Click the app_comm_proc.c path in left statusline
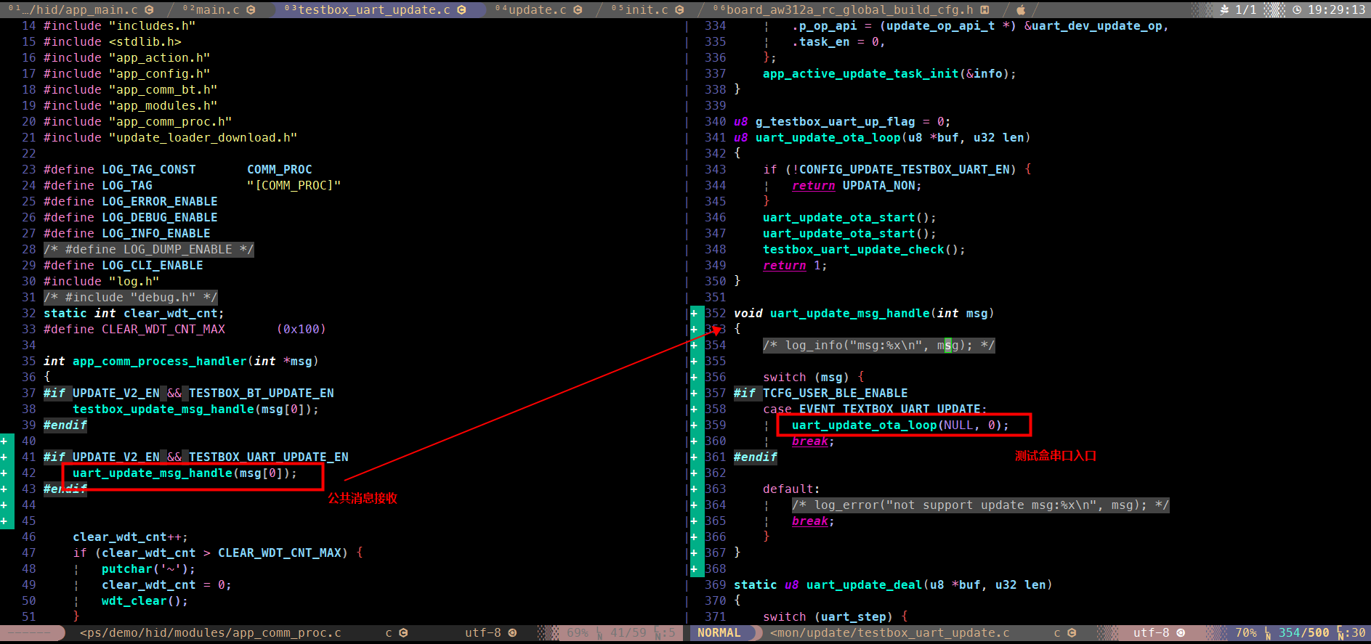The image size is (1371, 644). (x=210, y=633)
